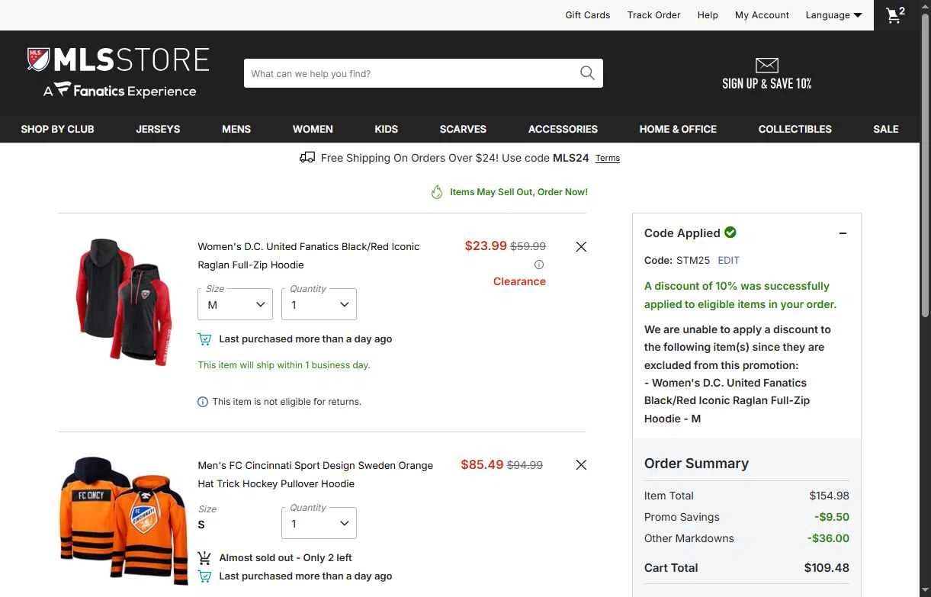The height and width of the screenshot is (597, 931).
Task: Click the MLS Store logo
Action: pos(118,60)
